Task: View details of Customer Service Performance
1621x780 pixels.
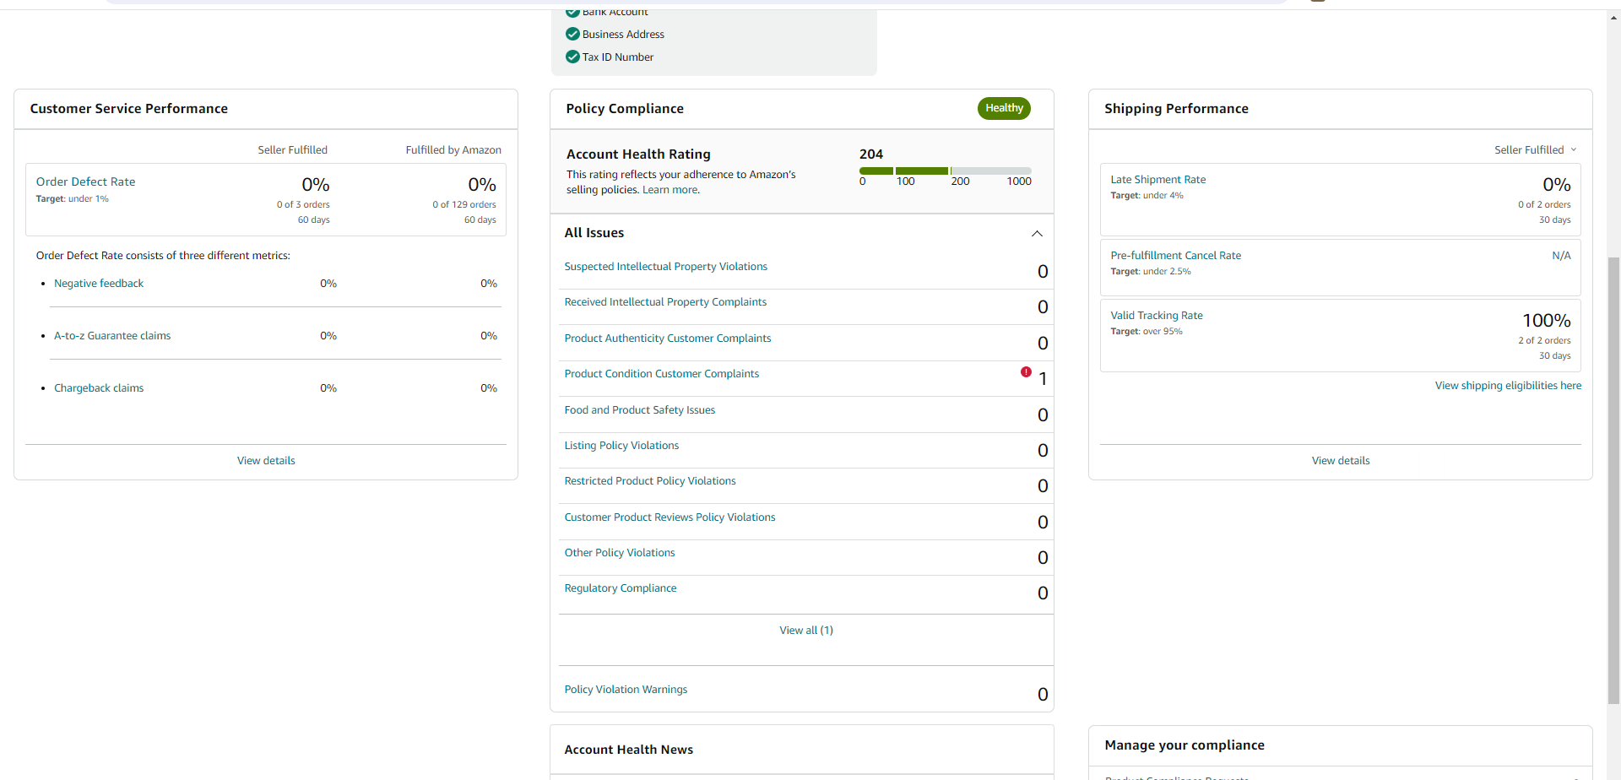Action: (266, 461)
